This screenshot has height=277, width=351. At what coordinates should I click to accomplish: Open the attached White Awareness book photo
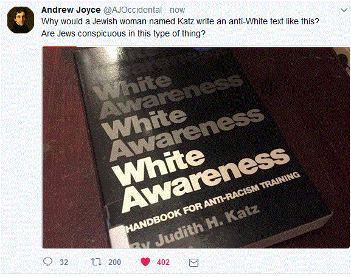[x=196, y=148]
